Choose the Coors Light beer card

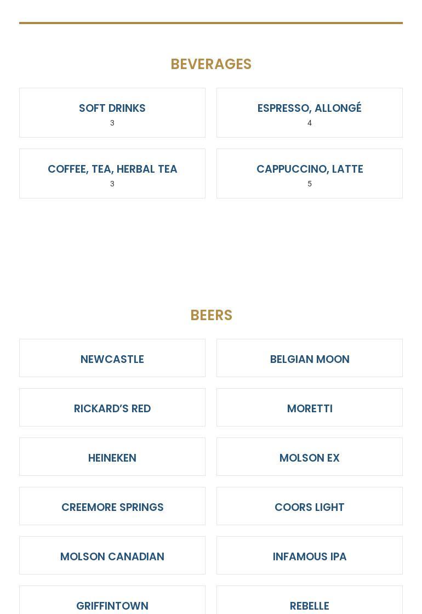309,507
